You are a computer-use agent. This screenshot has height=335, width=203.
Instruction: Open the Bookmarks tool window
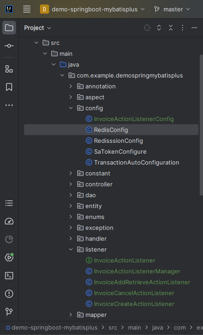pyautogui.click(x=9, y=87)
